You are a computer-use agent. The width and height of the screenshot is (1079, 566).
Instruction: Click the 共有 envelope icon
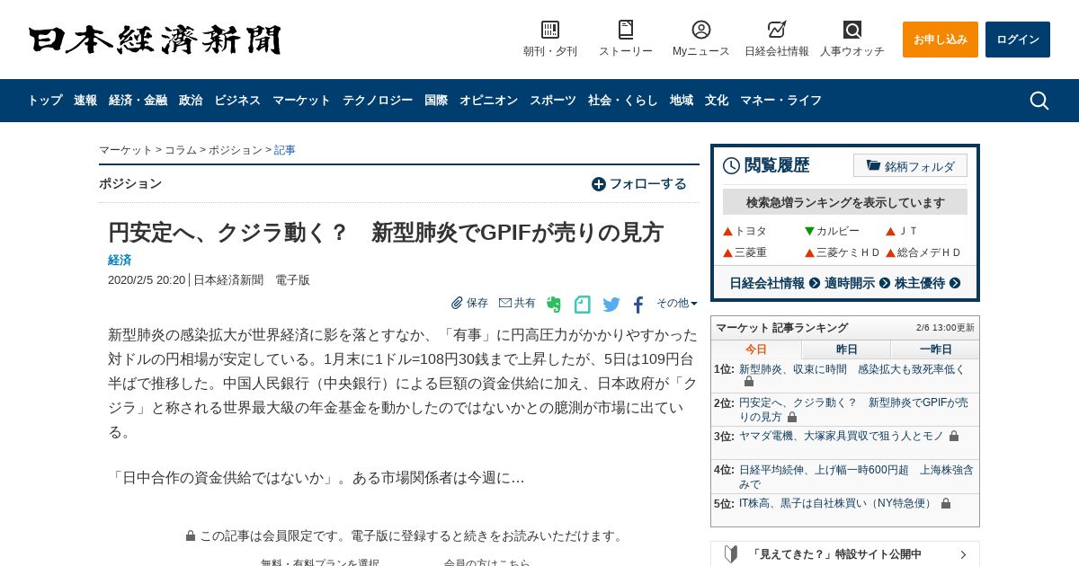click(x=505, y=303)
